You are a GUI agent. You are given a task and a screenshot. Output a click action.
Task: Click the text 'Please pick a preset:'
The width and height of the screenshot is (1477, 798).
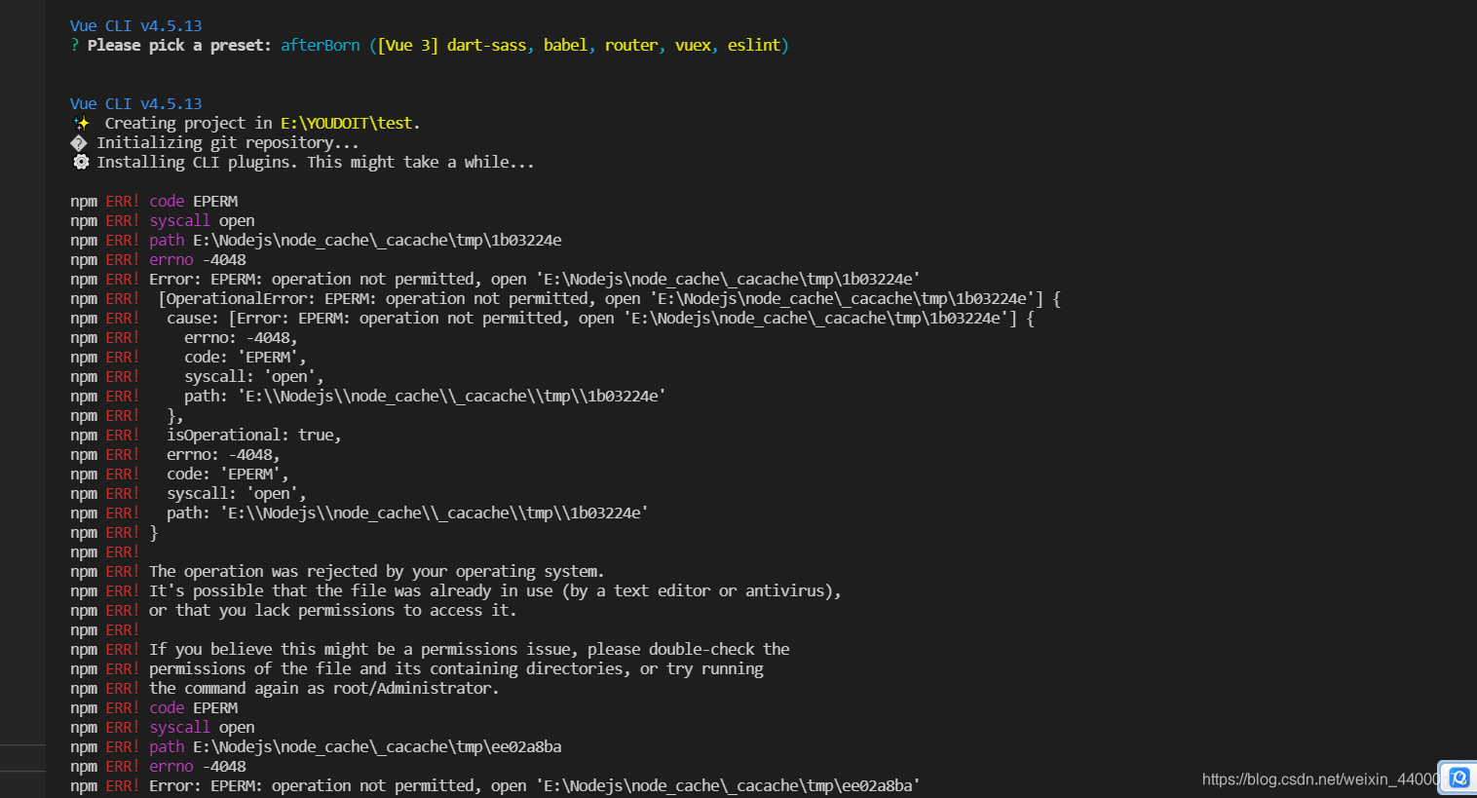click(x=179, y=45)
